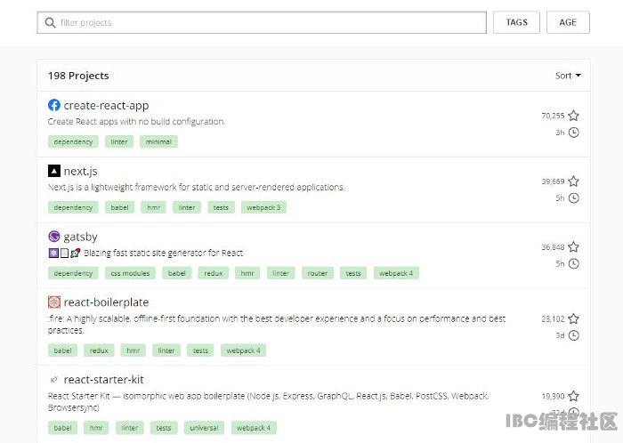Screen dimensions: 623x443
Task: Select gatsby's webpack 4 tag
Action: (x=396, y=273)
